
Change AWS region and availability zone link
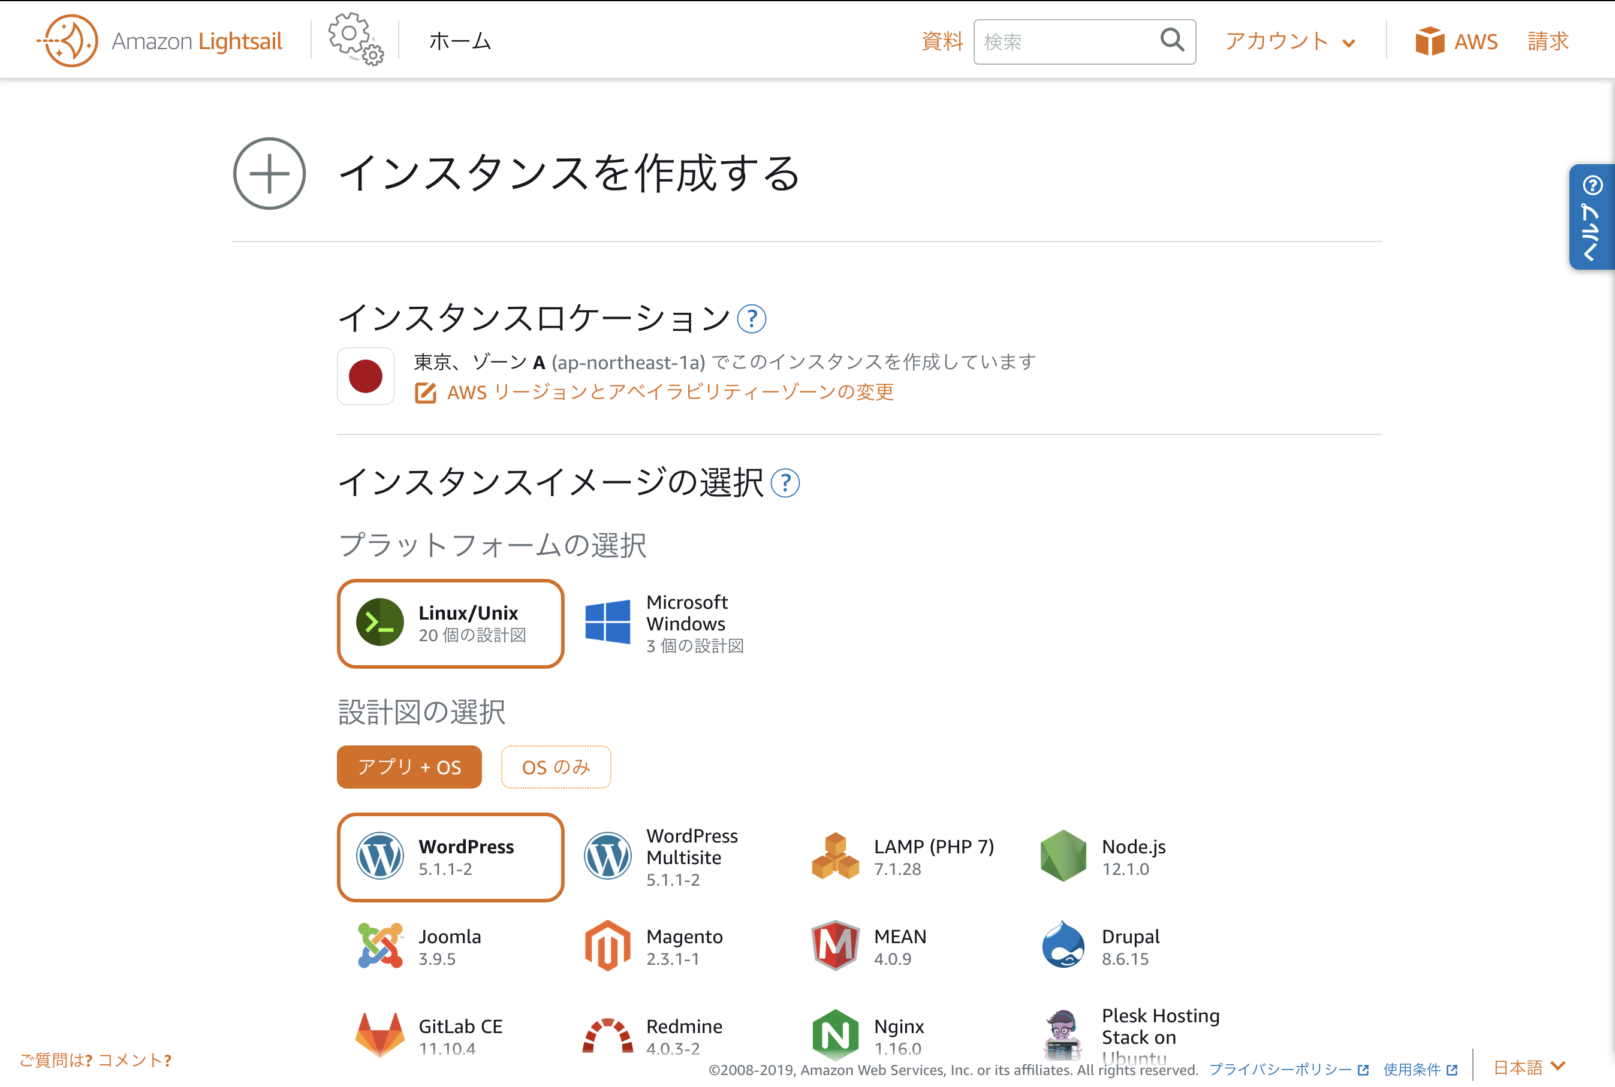pos(669,392)
